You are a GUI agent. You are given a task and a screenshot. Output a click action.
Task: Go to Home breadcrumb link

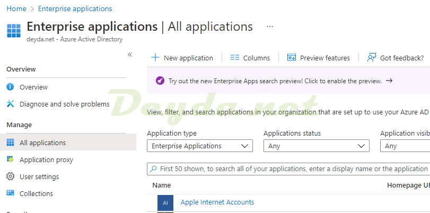tap(16, 8)
